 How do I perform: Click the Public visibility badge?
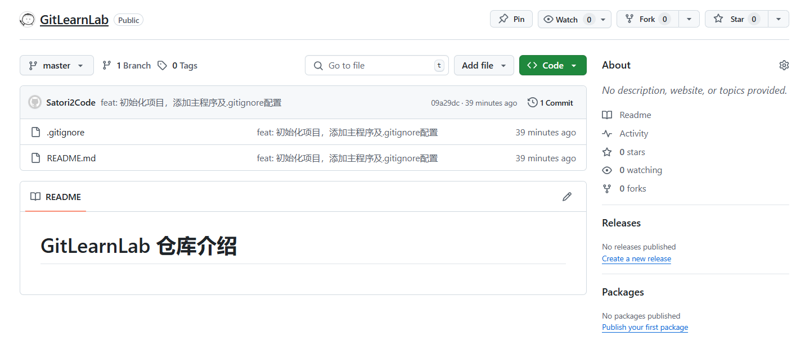pyautogui.click(x=128, y=20)
